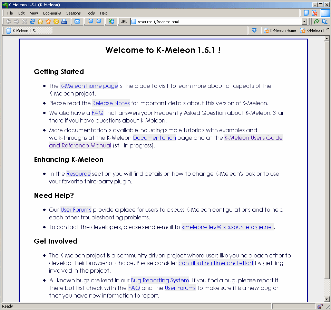Click the URL address input field

[x=217, y=21]
